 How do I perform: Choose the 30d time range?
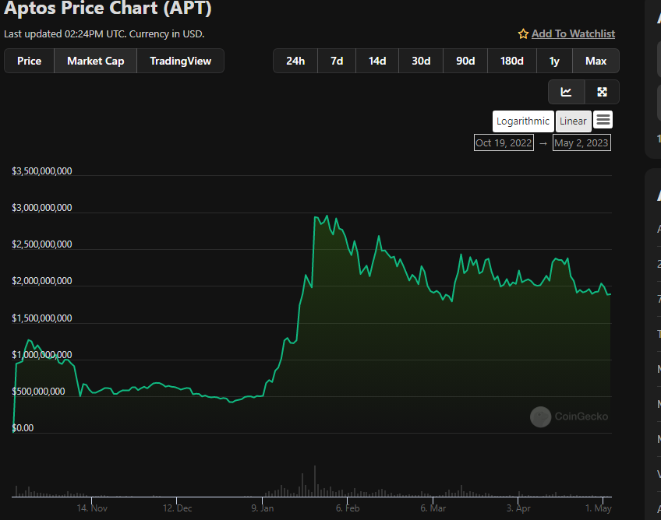coord(421,61)
